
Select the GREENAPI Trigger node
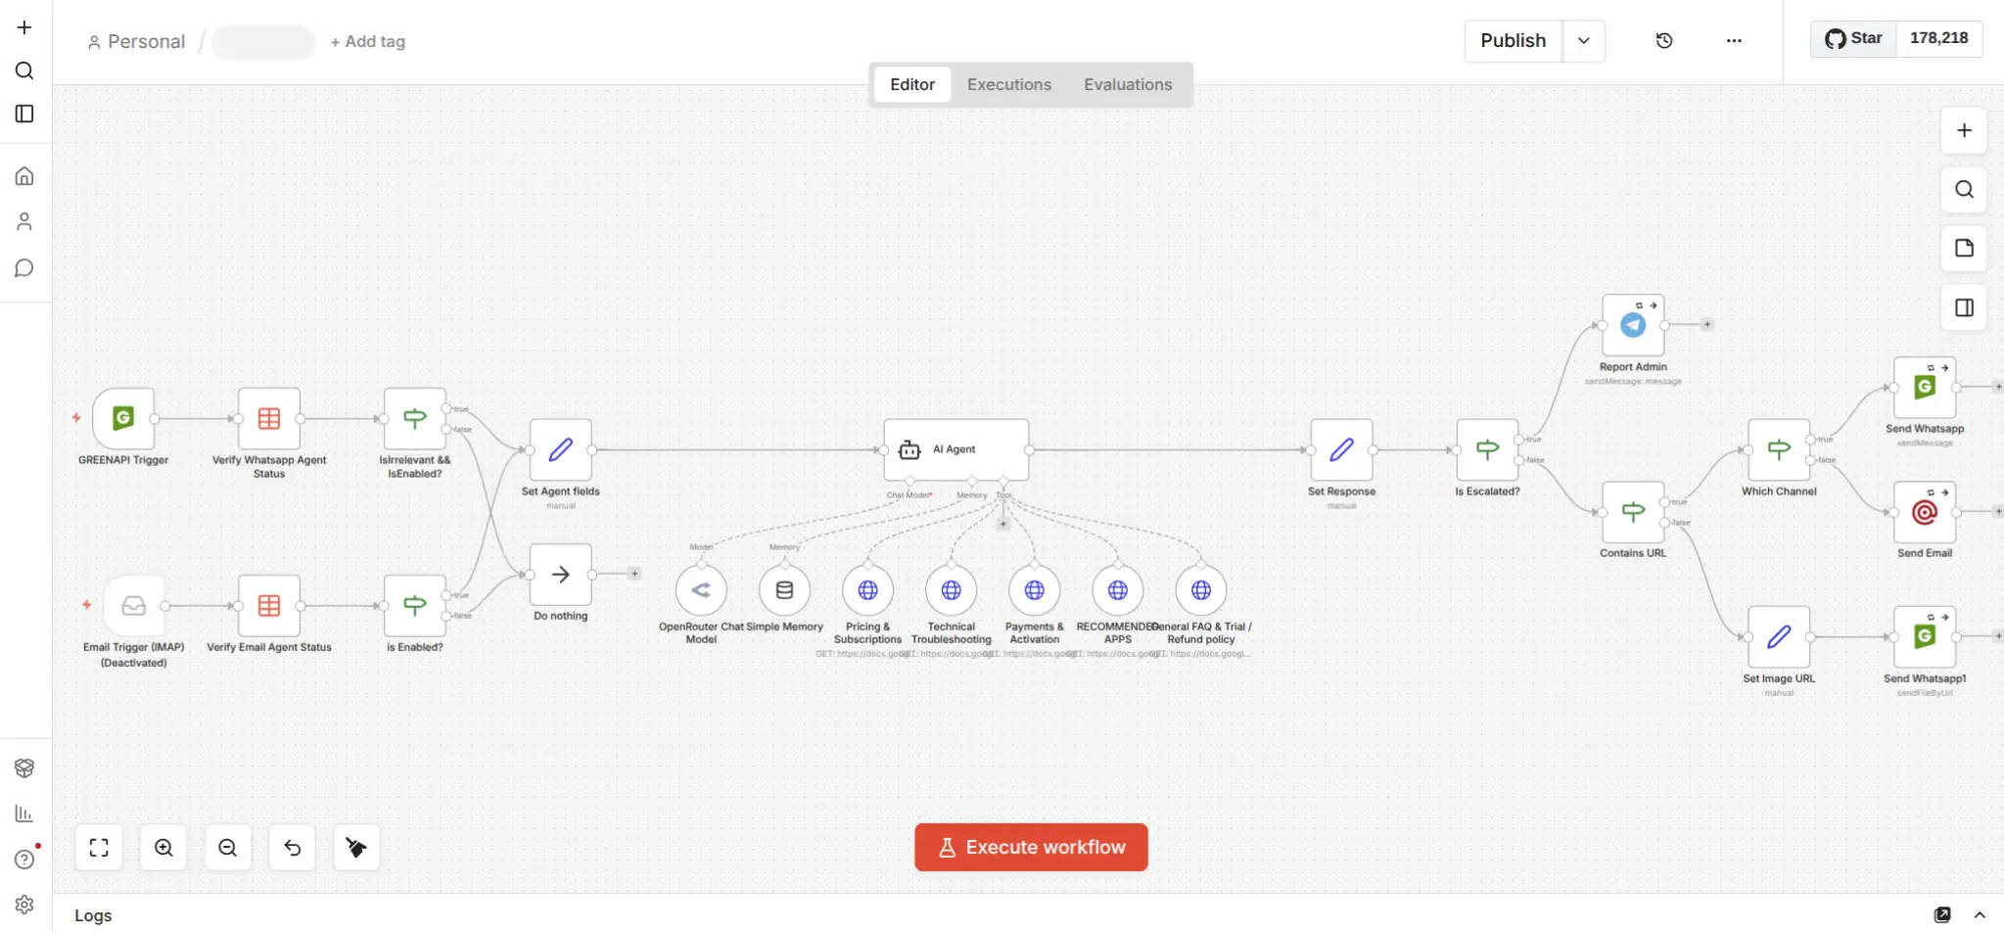click(x=123, y=419)
